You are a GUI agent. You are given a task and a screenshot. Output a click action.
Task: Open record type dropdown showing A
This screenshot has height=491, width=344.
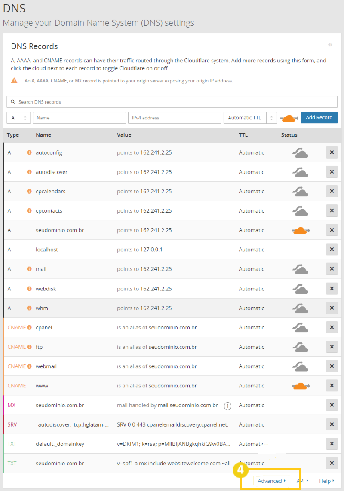tap(18, 118)
